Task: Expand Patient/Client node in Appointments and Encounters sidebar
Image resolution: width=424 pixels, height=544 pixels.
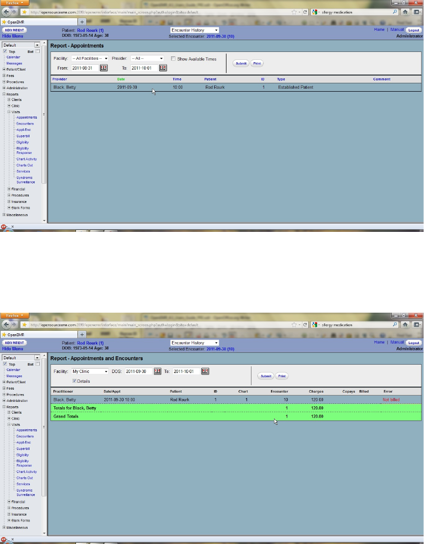Action: pos(4,382)
